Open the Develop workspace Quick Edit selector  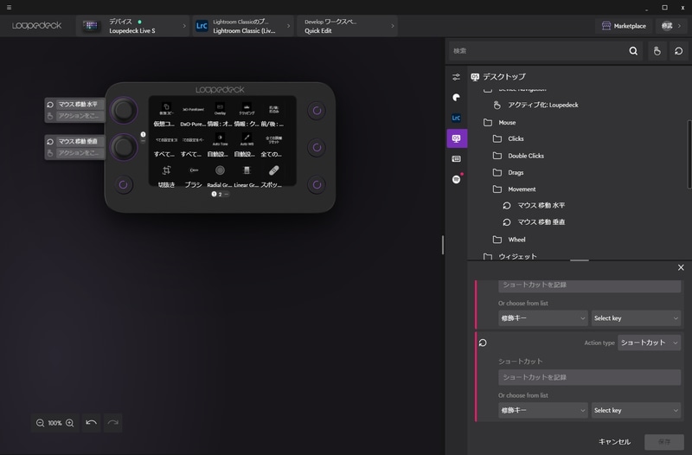(x=348, y=26)
